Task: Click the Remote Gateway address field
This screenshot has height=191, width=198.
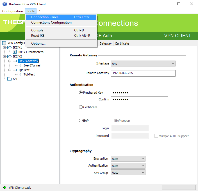Action: (143, 73)
